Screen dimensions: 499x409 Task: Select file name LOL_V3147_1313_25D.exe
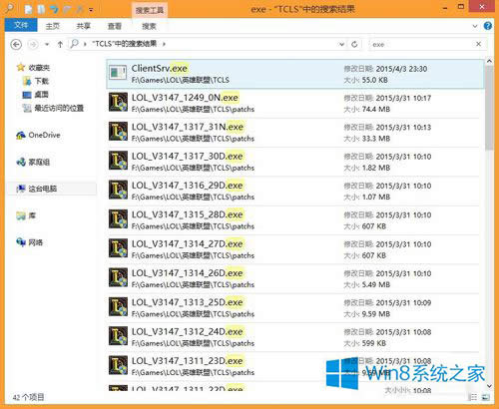(188, 302)
